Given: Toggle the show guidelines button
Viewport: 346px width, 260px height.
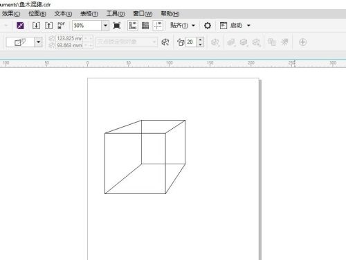Looking at the screenshot, I should pos(158,26).
